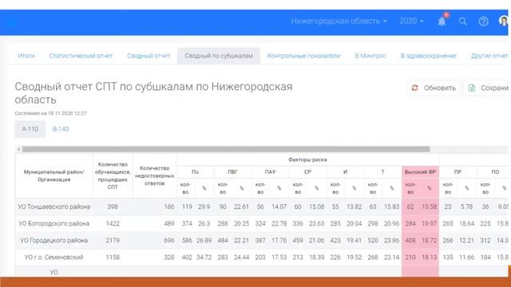Click the horizontal table scrollbar thumb

point(226,149)
